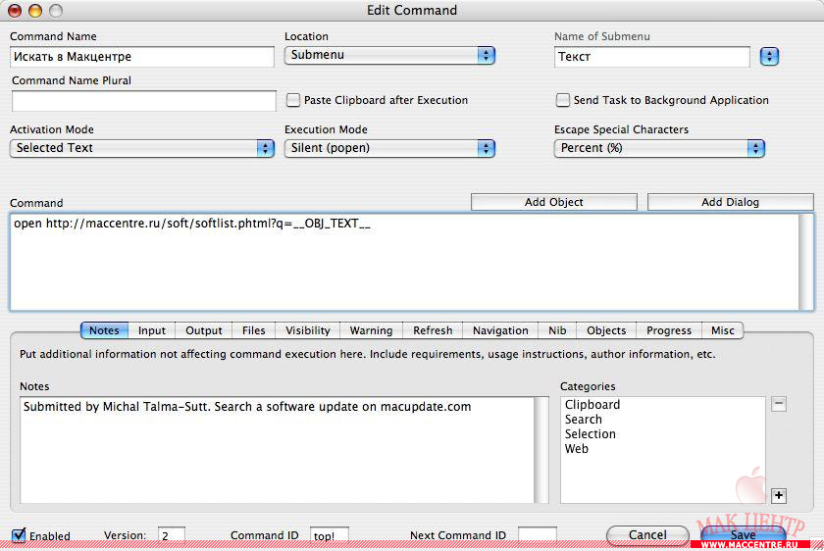Toggle Paste Clipboard after Execution checkbox
The image size is (824, 551).
[292, 100]
